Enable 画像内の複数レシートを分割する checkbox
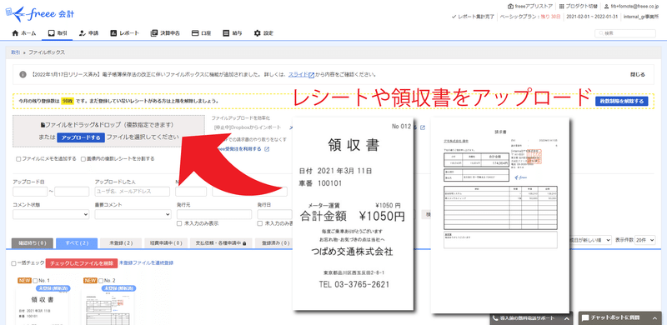The height and width of the screenshot is (325, 667). point(83,158)
